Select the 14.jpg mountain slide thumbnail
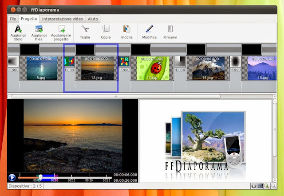Screen dimensions: 284x196 (208, 68)
